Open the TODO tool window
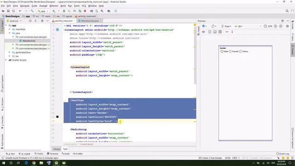 click(39, 154)
